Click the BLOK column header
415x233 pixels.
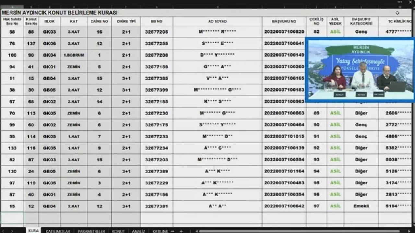click(x=49, y=21)
